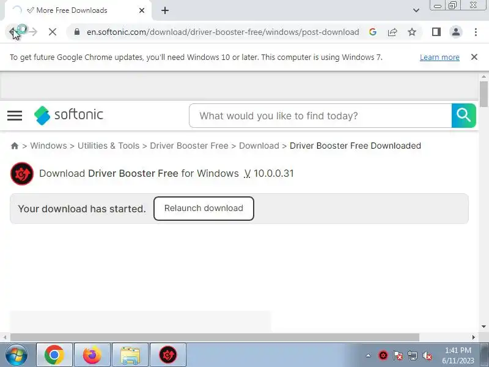Open the Chrome profile avatar
489x367 pixels.
(455, 32)
